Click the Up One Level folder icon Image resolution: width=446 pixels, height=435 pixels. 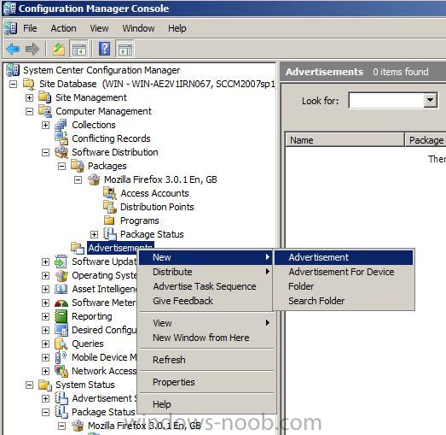point(59,49)
